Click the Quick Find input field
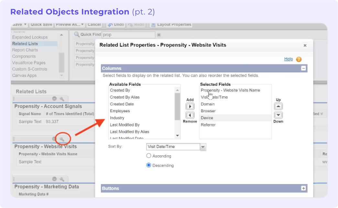Image resolution: width=338 pixels, height=208 pixels. coord(128,35)
